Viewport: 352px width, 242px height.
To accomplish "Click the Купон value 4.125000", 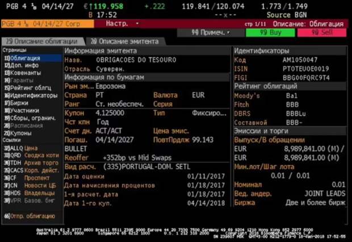I will click(x=110, y=113).
